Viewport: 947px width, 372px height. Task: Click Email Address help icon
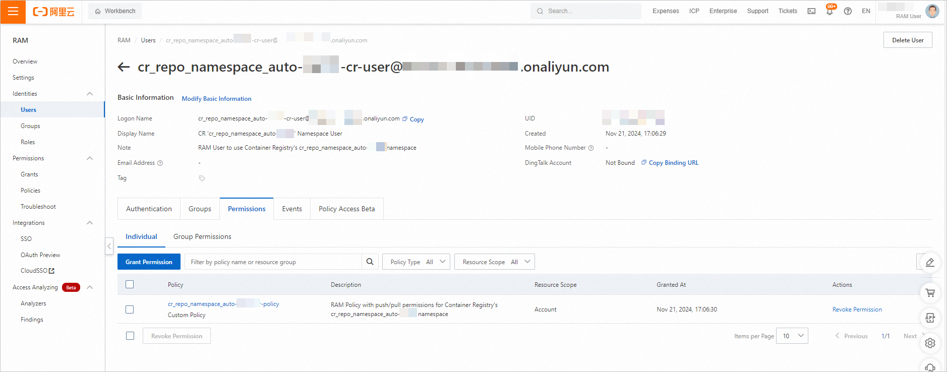160,163
